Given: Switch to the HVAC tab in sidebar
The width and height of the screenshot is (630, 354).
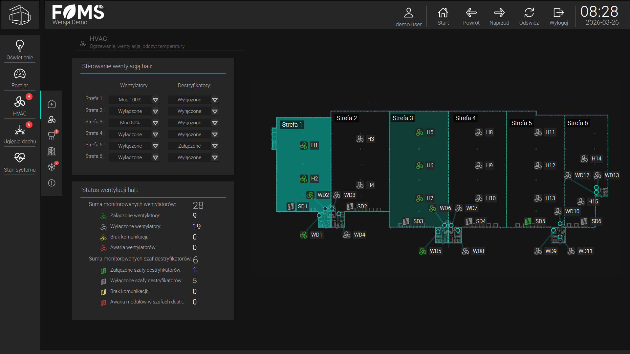Looking at the screenshot, I should [x=20, y=106].
